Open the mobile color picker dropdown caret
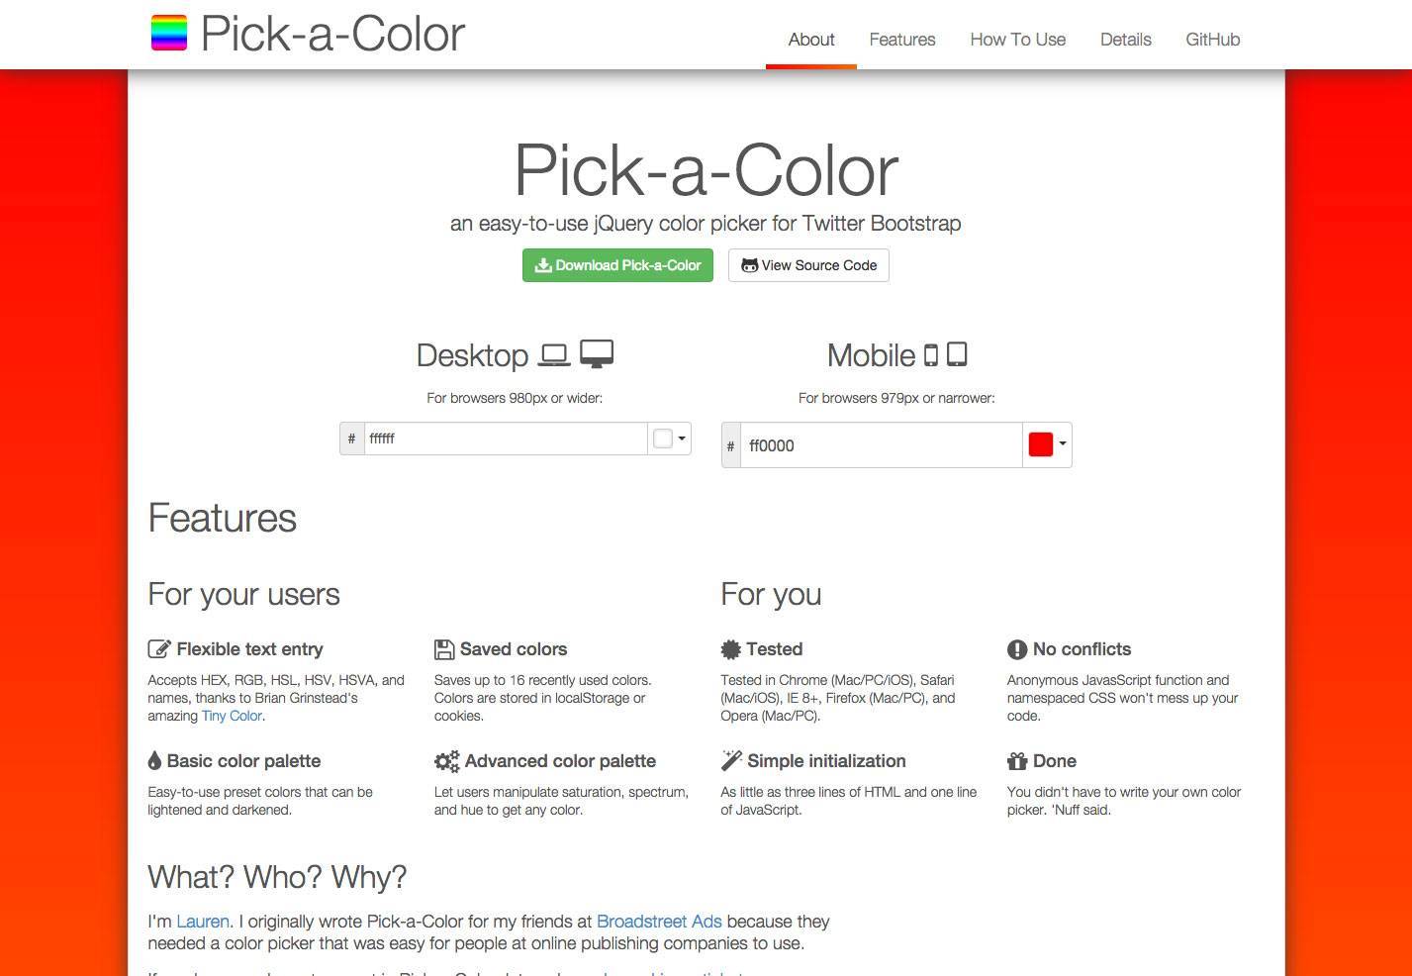Viewport: 1412px width, 976px height. click(x=1063, y=444)
